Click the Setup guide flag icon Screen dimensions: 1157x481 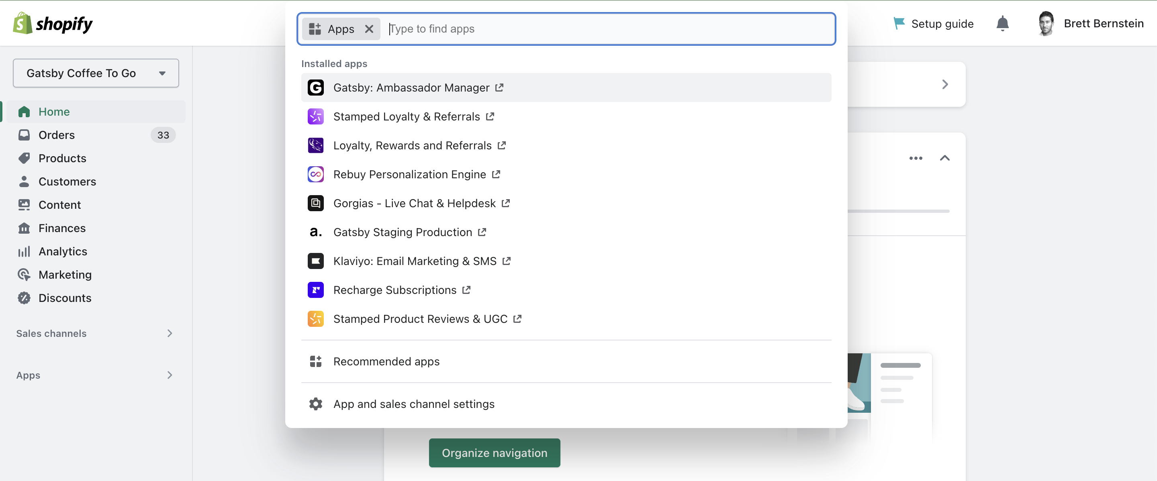pyautogui.click(x=899, y=23)
